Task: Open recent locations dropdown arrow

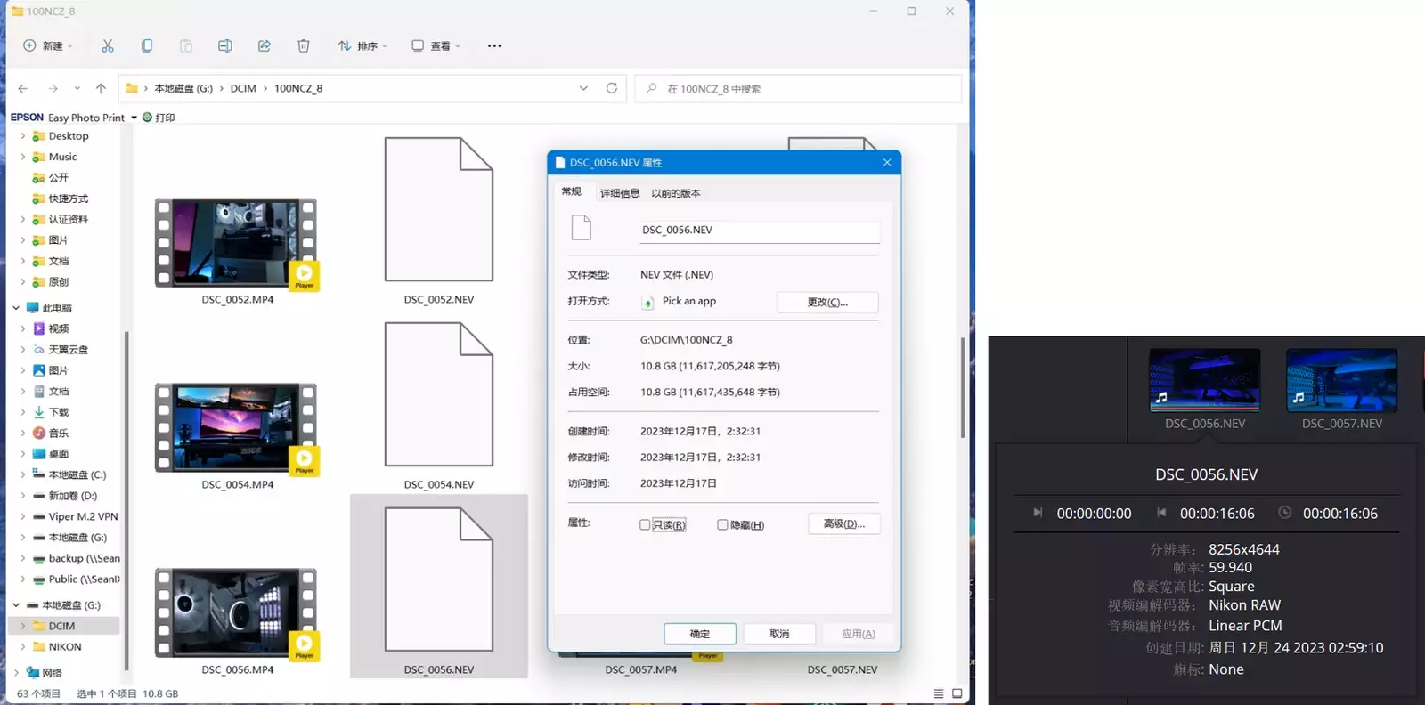Action: point(77,88)
